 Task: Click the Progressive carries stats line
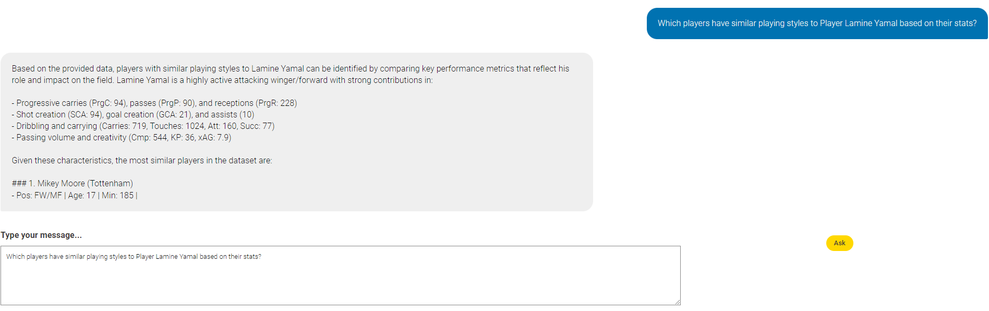click(154, 103)
